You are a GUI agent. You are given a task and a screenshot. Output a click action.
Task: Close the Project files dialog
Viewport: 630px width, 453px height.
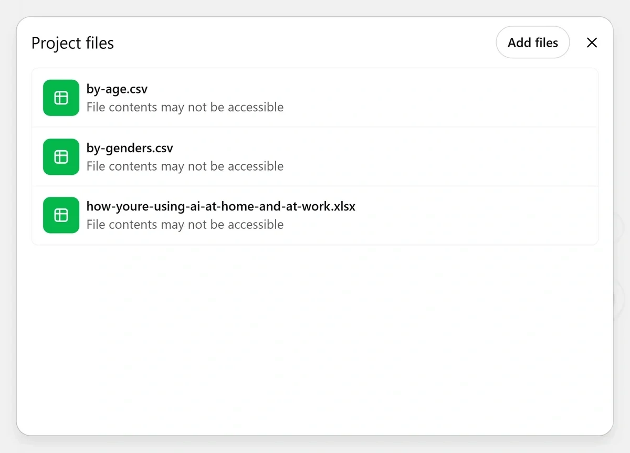(592, 43)
